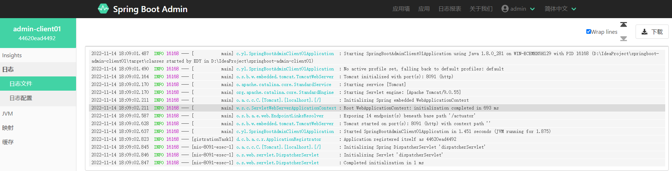Open the Insights sidebar section
This screenshot has height=171, width=672.
pyautogui.click(x=12, y=55)
